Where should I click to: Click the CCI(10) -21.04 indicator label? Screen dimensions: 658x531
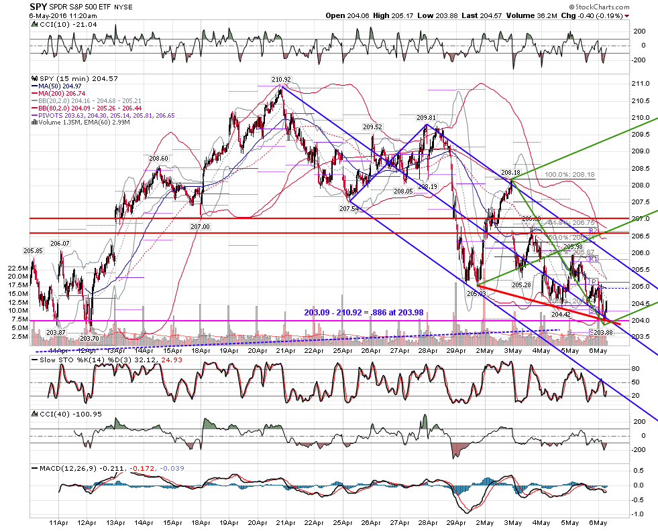(68, 24)
